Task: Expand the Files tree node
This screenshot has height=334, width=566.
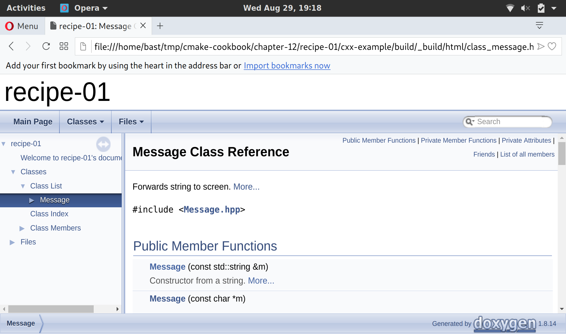Action: [12, 242]
